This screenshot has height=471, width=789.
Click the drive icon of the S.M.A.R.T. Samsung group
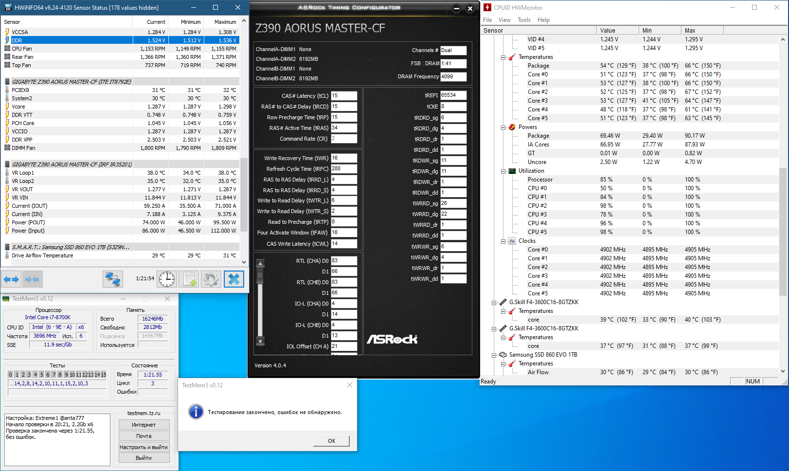[7, 247]
